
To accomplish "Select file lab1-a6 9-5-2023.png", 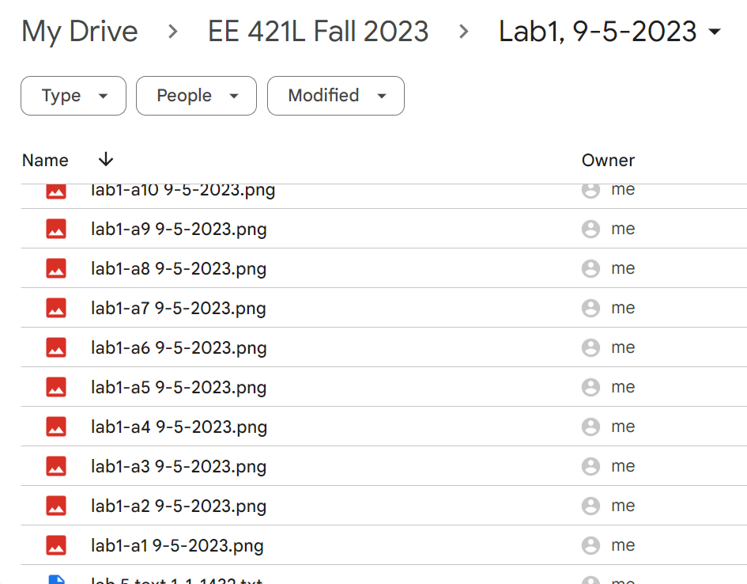I will click(x=179, y=348).
